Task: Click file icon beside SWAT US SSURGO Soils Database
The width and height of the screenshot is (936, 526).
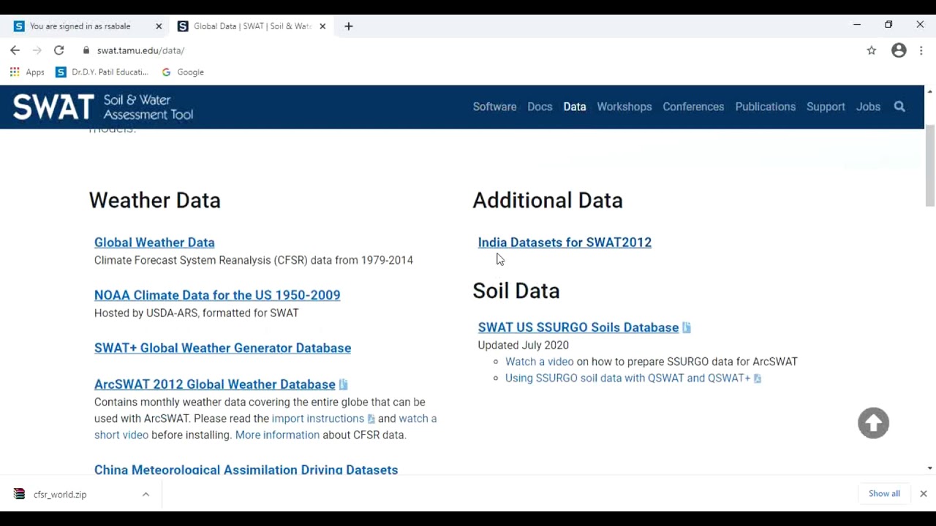Action: point(687,327)
